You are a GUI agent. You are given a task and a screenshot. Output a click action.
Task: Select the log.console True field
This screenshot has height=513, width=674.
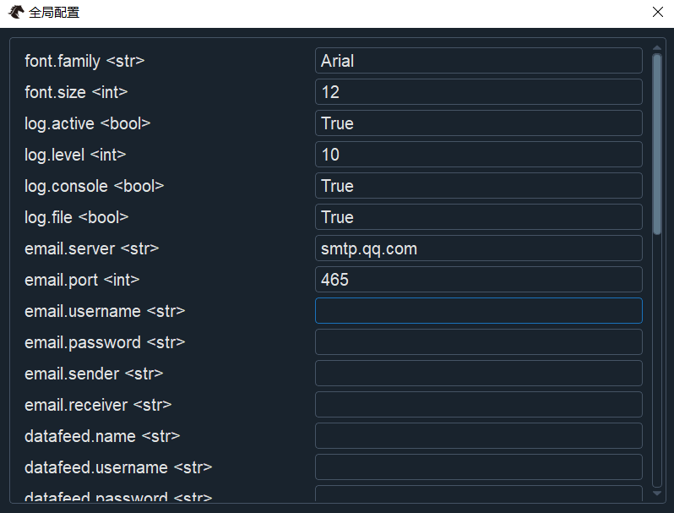(x=478, y=186)
